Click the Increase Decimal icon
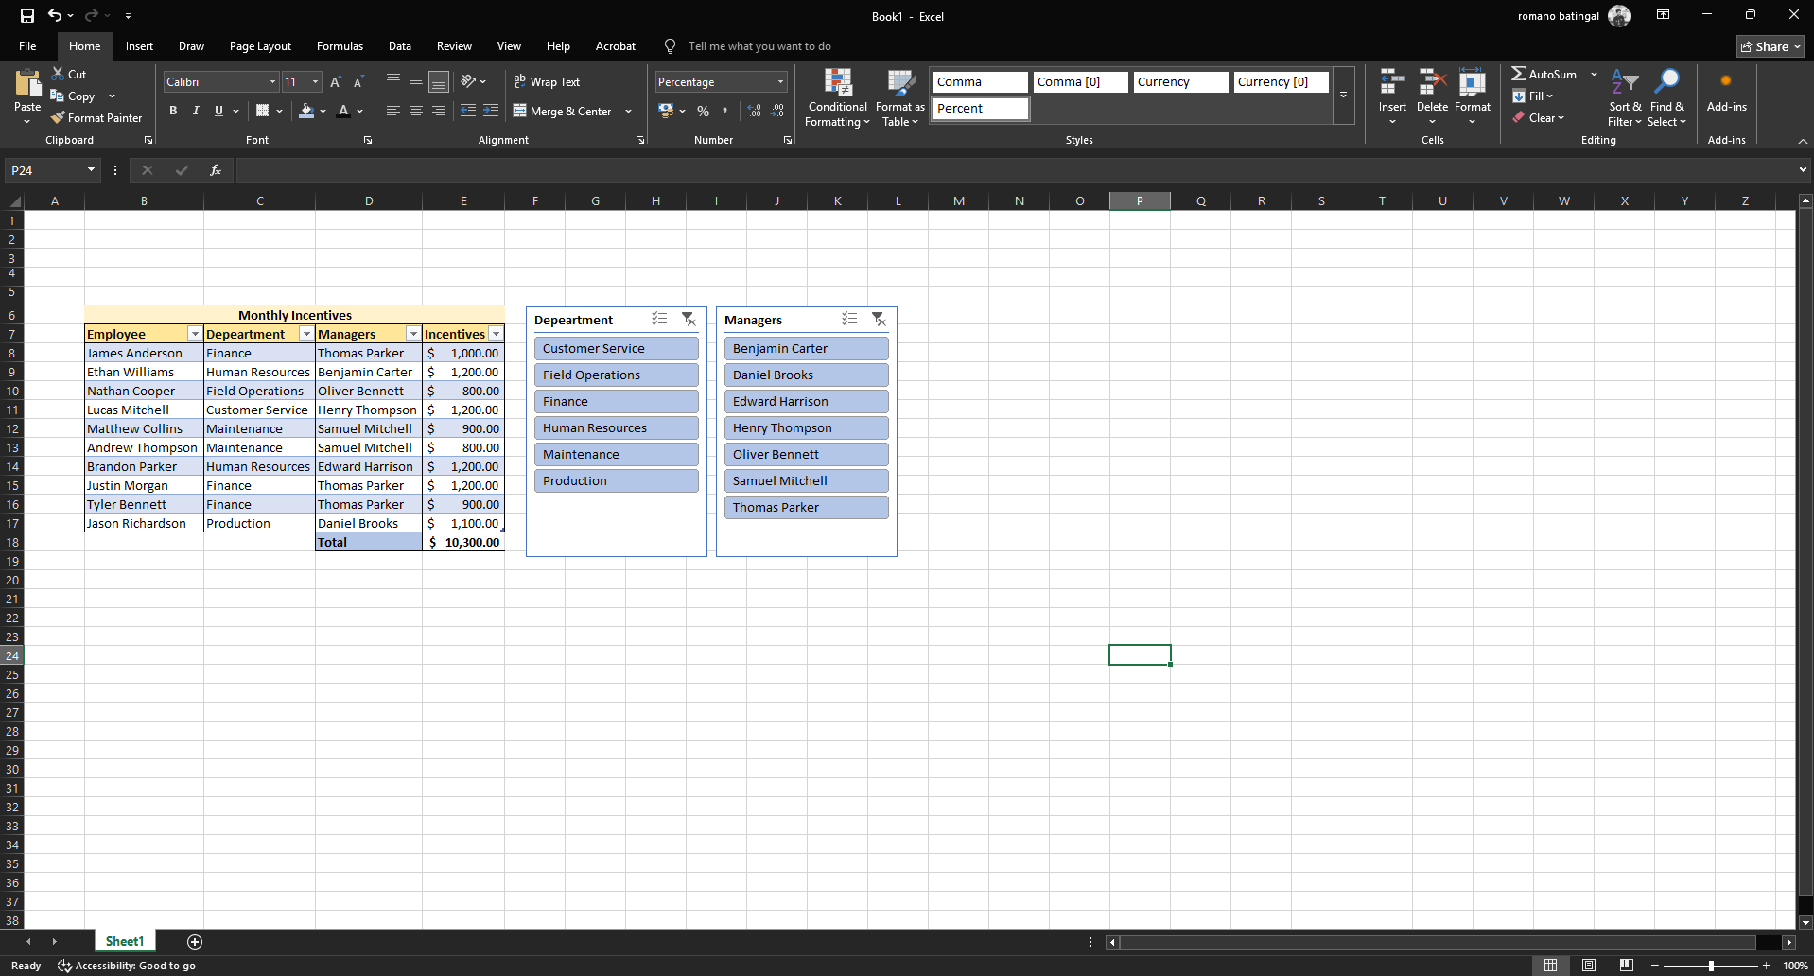This screenshot has height=976, width=1814. (754, 111)
